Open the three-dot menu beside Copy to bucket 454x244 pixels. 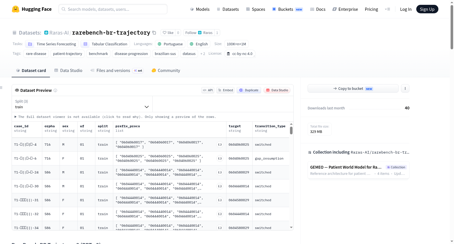(x=405, y=88)
